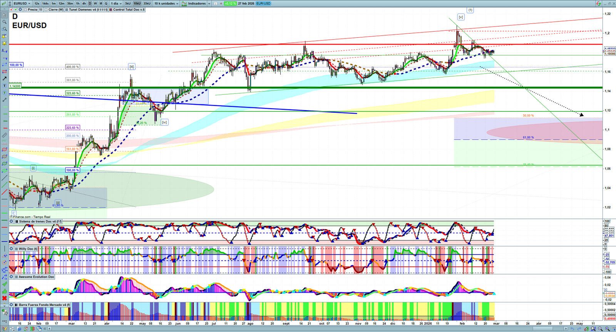This screenshot has width=616, height=332.
Task: Select the 144s timeframe
Action: coord(45,3)
